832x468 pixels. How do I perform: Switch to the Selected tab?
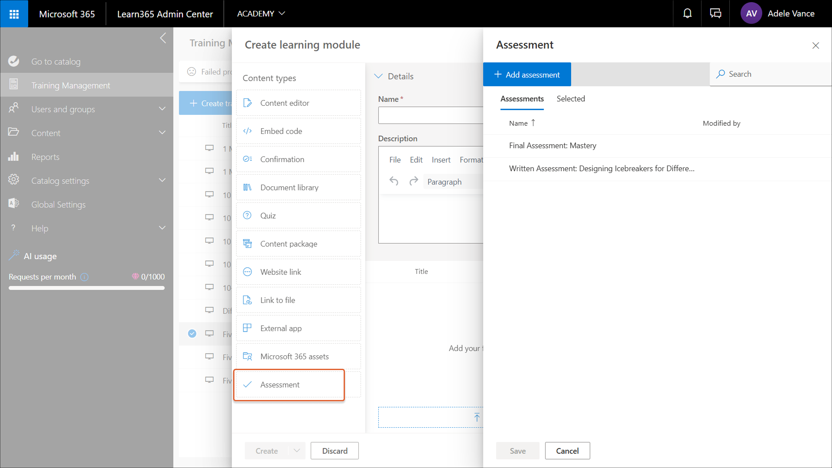[x=570, y=99]
